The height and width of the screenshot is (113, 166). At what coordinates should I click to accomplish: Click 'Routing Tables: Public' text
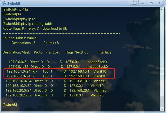(19, 38)
